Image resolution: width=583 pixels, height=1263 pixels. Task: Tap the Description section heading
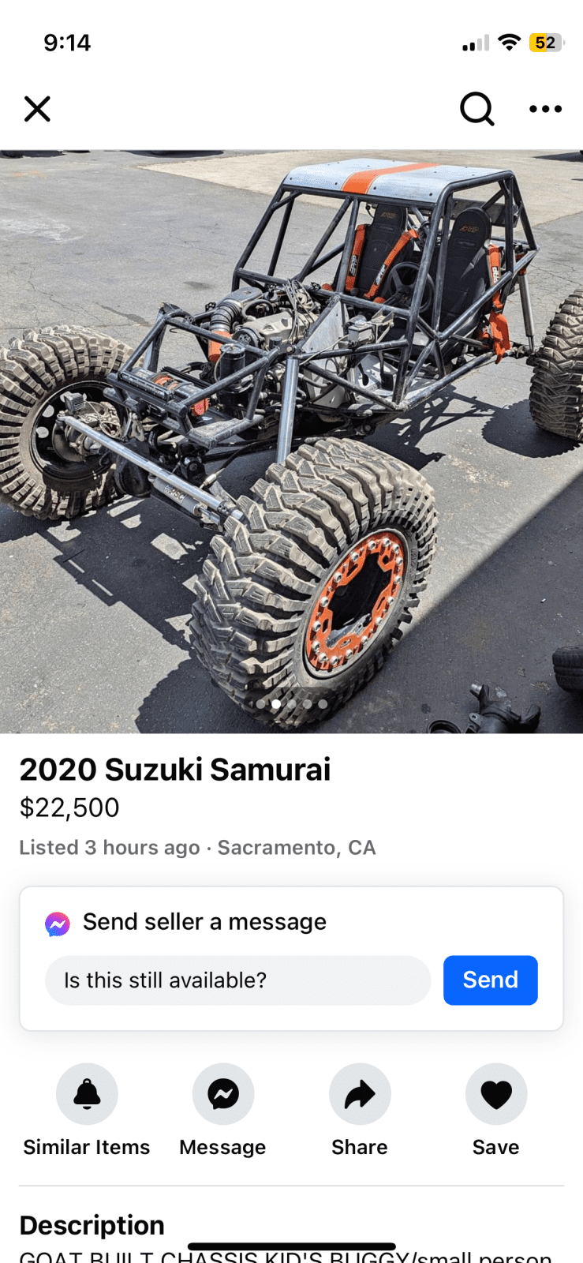[x=92, y=1225]
